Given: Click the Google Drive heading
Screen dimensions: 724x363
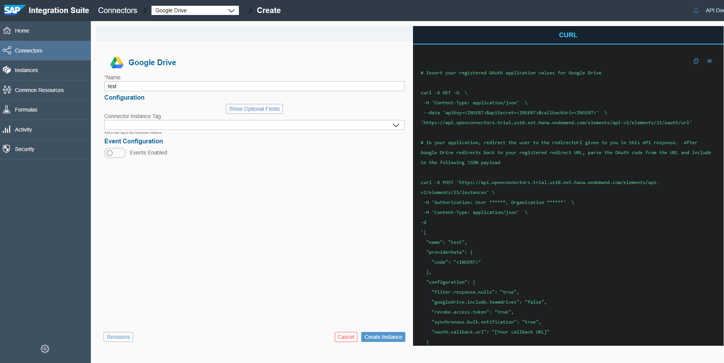Looking at the screenshot, I should click(x=152, y=62).
